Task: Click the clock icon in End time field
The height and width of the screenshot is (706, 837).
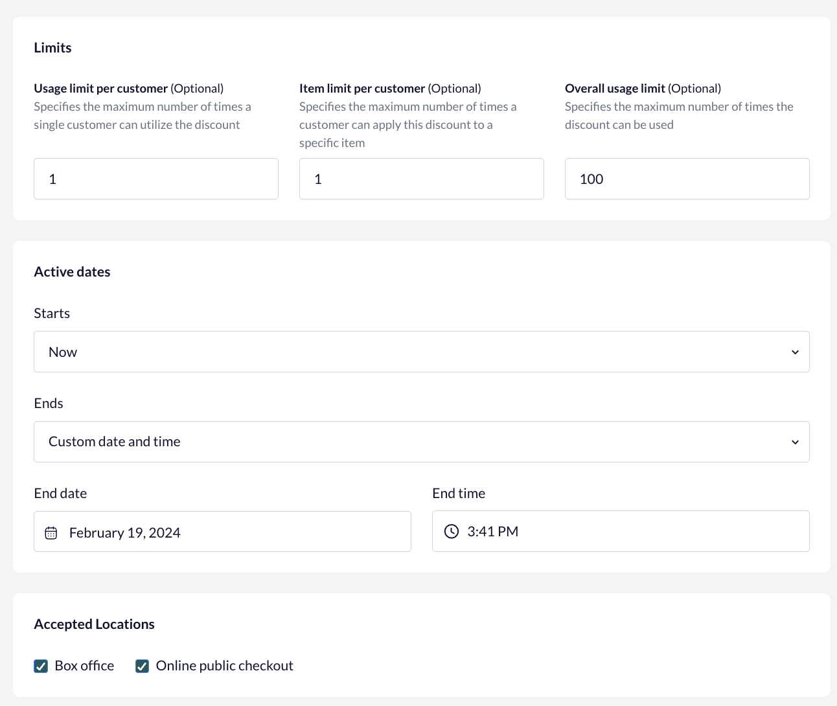Action: [x=452, y=532]
